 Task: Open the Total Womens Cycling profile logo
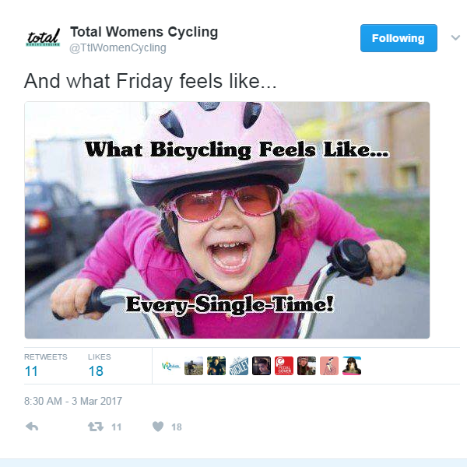pos(43,38)
